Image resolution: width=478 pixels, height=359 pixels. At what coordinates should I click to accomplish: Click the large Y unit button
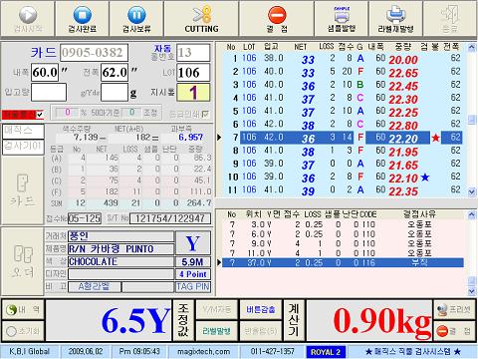click(193, 243)
